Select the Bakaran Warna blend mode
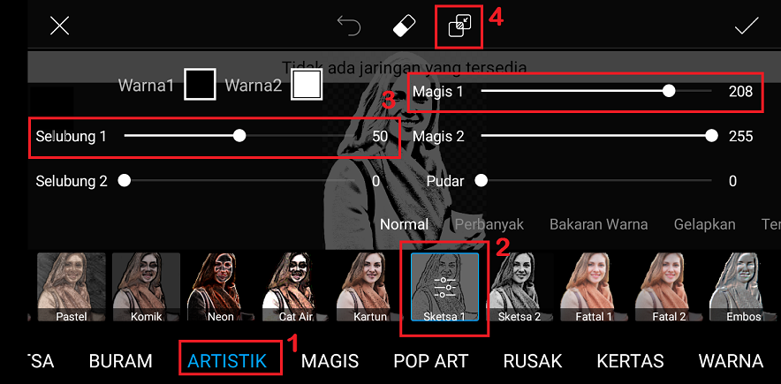 point(598,224)
